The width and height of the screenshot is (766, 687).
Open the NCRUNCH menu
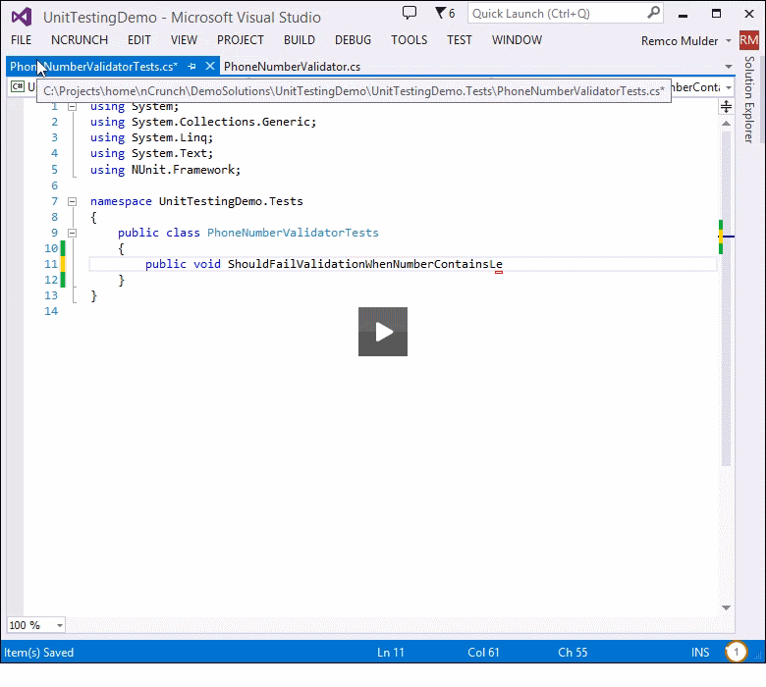80,40
